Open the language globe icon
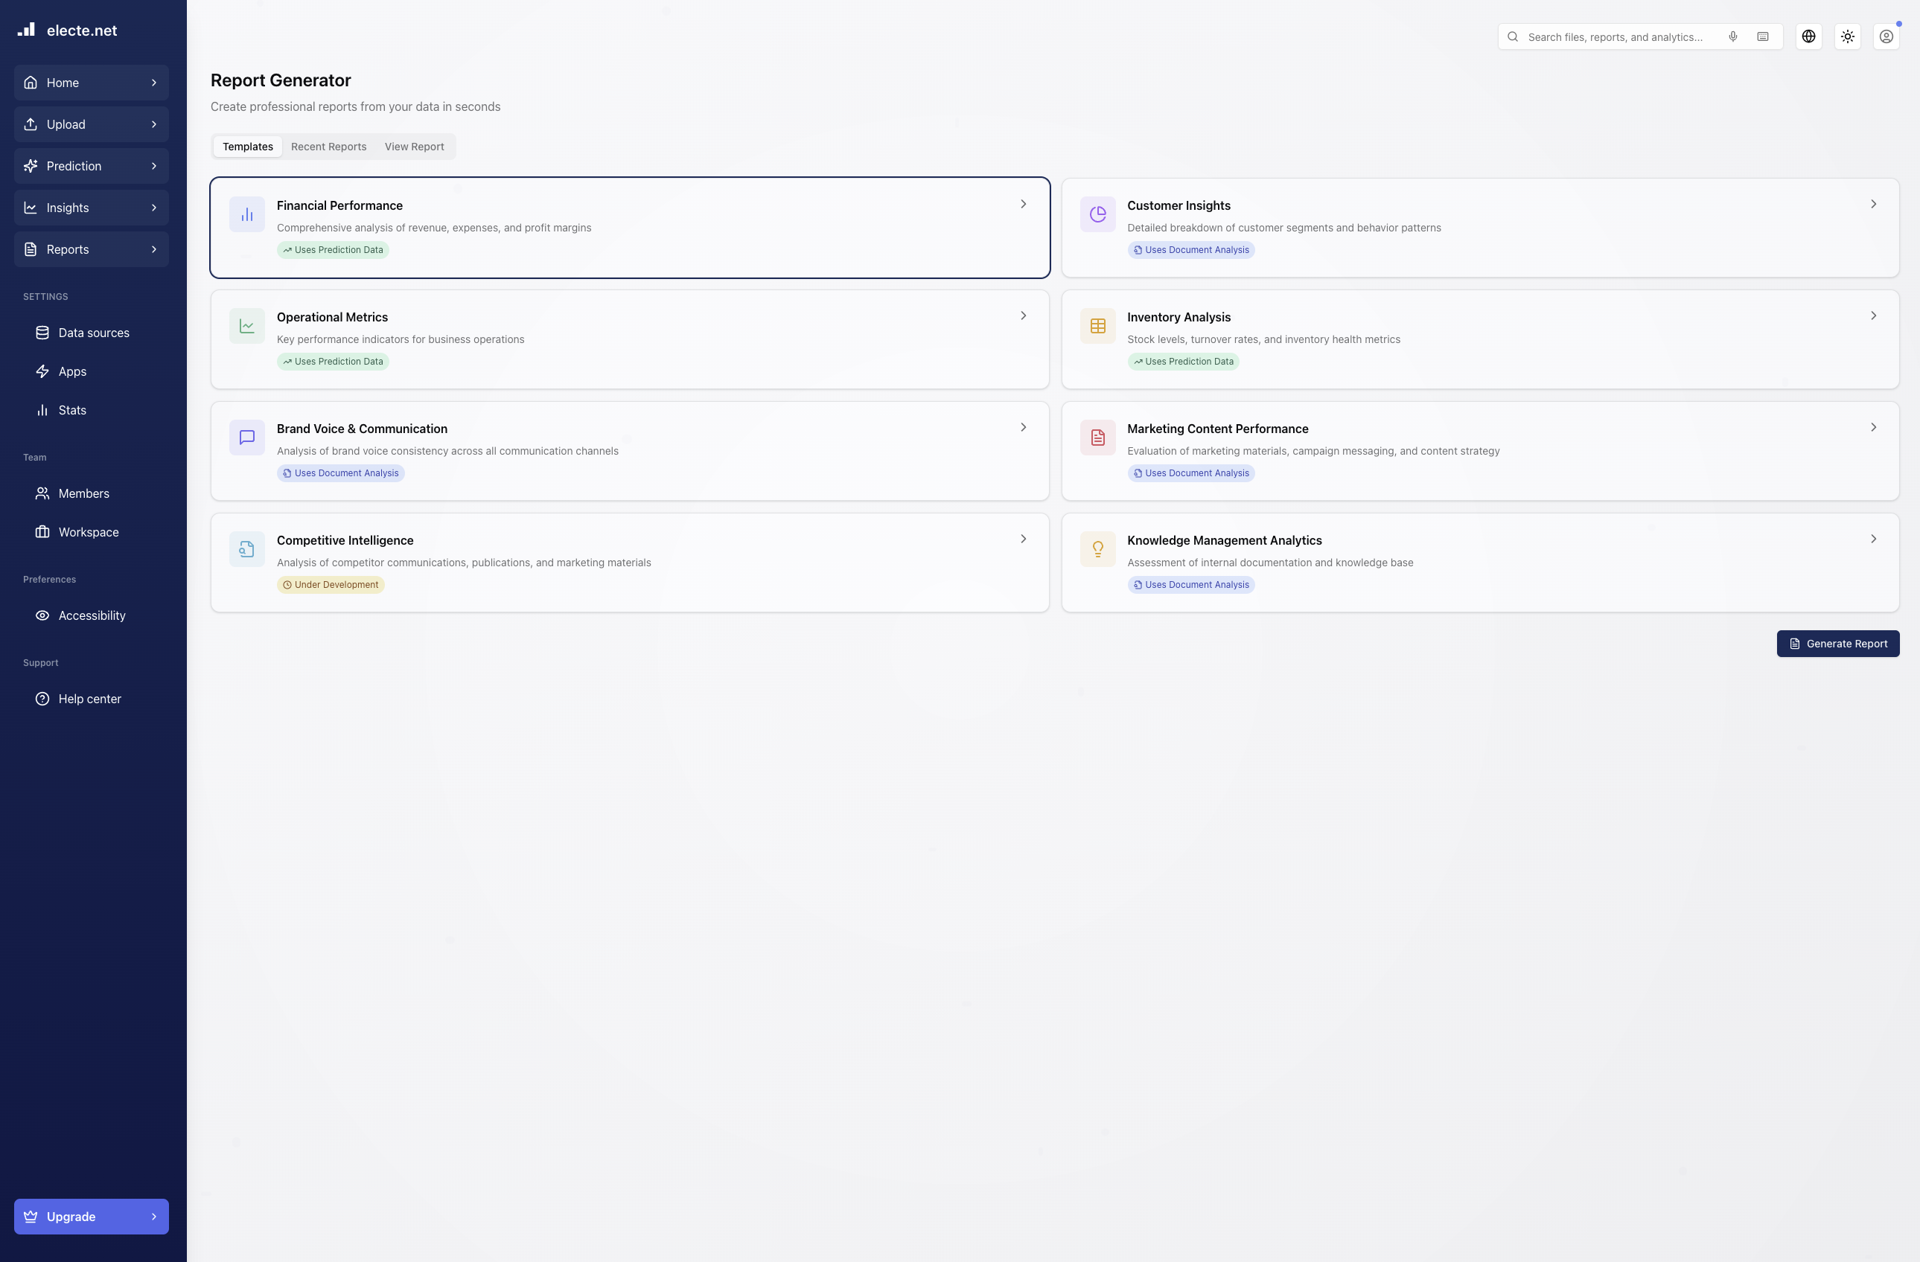The width and height of the screenshot is (1920, 1262). [1808, 37]
